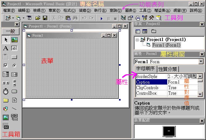The image size is (206, 140).
Task: Open Object Browser from toolbar
Action: (x=145, y=18)
